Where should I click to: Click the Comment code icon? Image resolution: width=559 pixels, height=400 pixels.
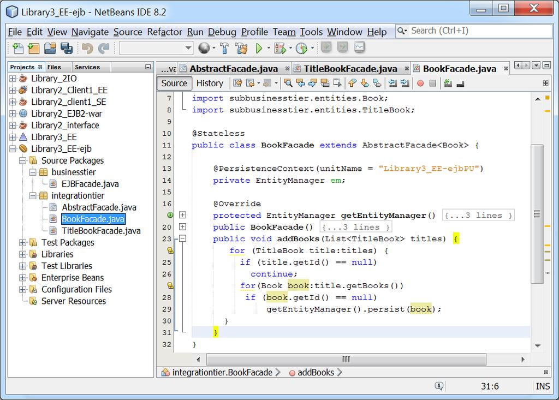(448, 83)
